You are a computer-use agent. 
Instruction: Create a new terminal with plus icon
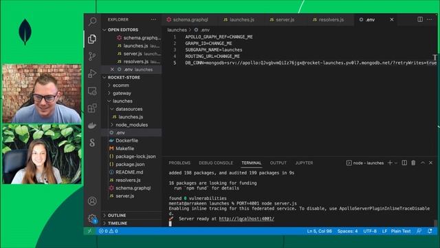[x=390, y=163]
